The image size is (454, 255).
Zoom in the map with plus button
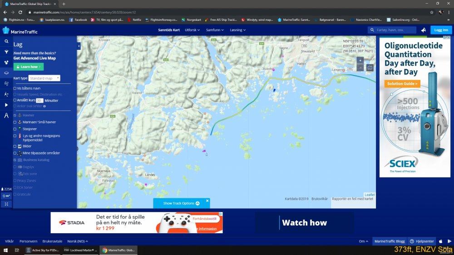tap(360, 60)
